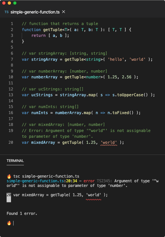Viewport: 165px width, 237px height.
Task: Place cursor at the terminal input prompt
Action: click(13, 223)
